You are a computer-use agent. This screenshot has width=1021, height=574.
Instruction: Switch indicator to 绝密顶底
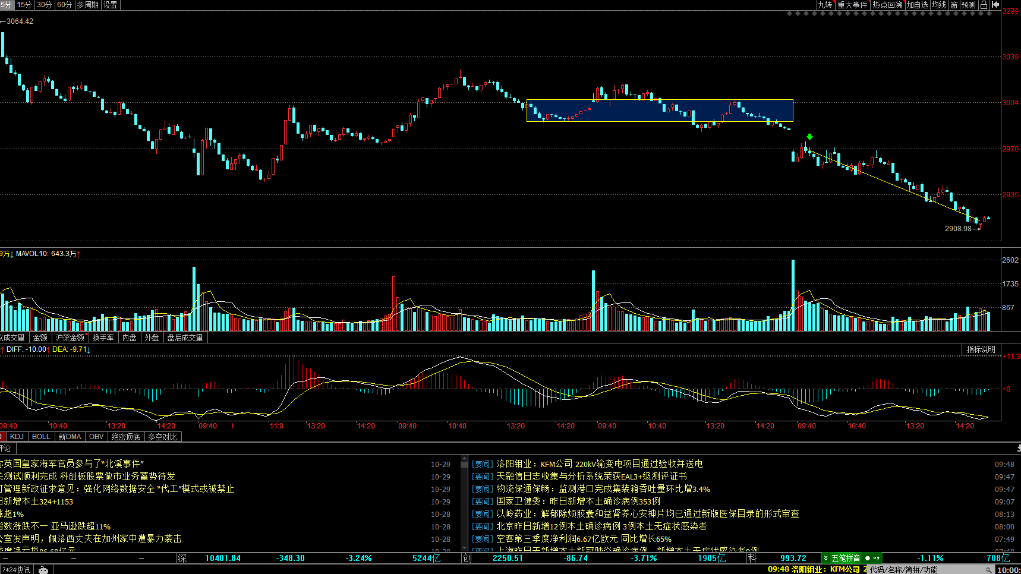(125, 437)
